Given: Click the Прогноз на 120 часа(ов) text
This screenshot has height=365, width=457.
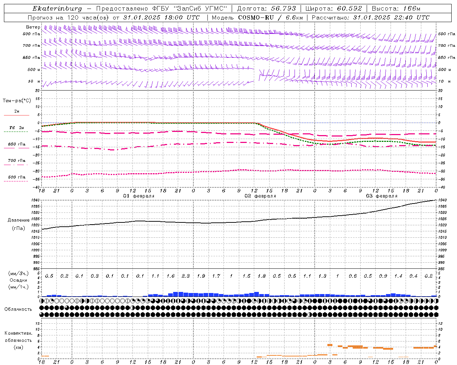Looking at the screenshot, I should point(68,17).
